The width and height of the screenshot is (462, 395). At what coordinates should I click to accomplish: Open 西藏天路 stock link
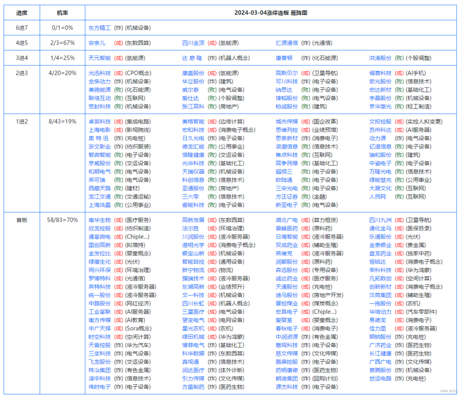pos(99,188)
